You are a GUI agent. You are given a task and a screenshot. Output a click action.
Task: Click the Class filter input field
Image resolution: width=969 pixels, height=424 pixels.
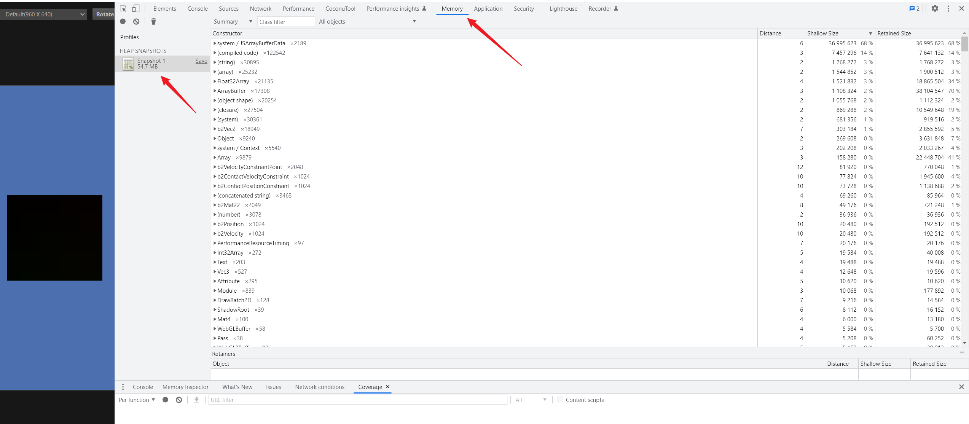tap(286, 22)
